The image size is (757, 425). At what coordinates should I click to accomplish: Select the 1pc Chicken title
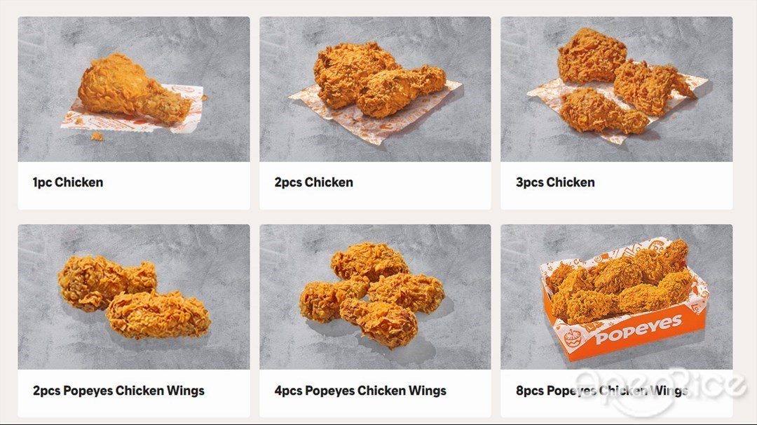click(x=67, y=182)
